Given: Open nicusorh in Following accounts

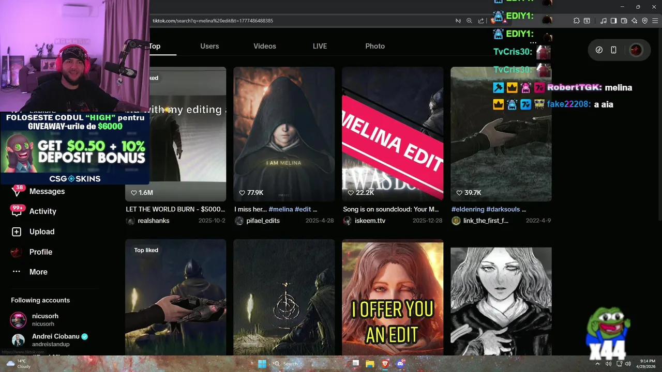Looking at the screenshot, I should coord(45,320).
